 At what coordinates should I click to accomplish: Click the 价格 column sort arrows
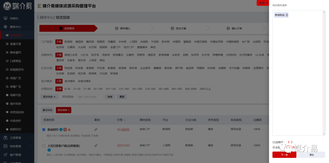(x=125, y=120)
